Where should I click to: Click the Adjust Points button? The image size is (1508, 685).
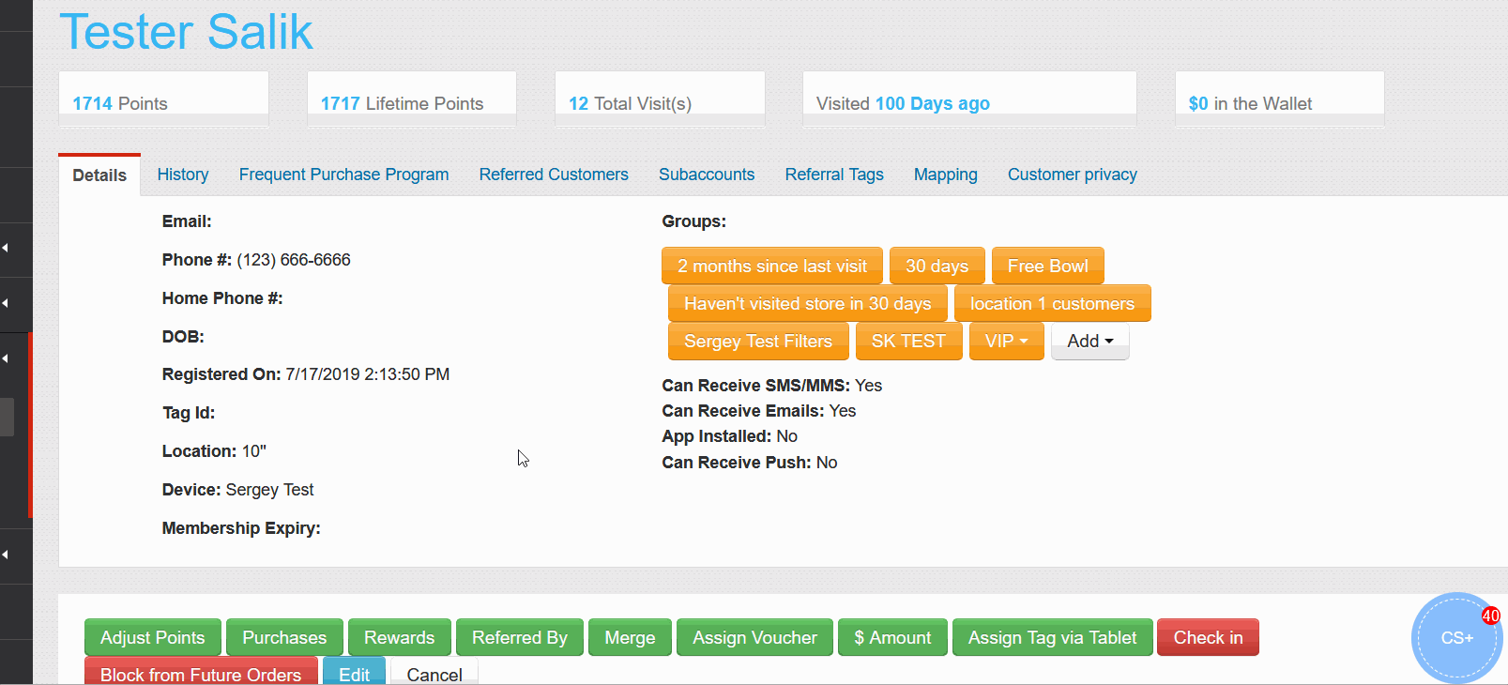coord(153,638)
